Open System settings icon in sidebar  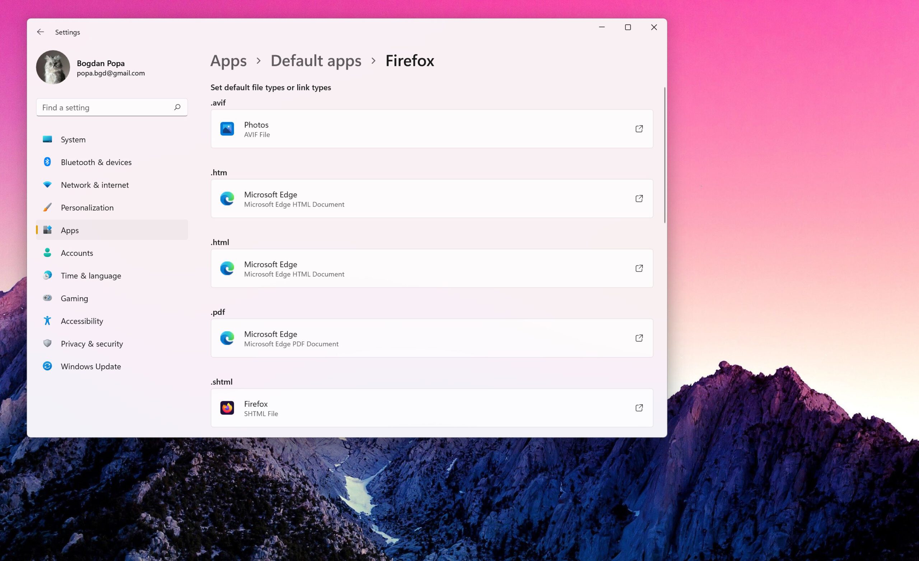pos(47,139)
